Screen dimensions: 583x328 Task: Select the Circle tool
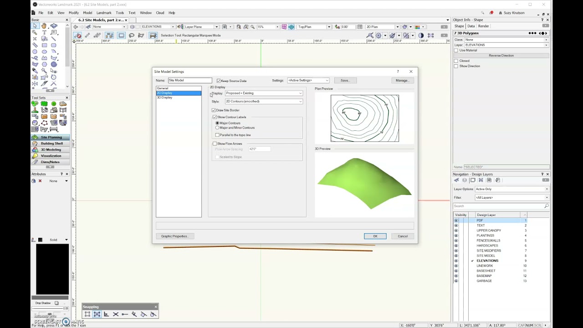coord(35,51)
